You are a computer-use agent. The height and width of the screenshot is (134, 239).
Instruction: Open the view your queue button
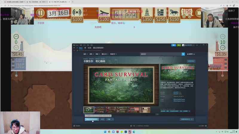tap(187, 119)
